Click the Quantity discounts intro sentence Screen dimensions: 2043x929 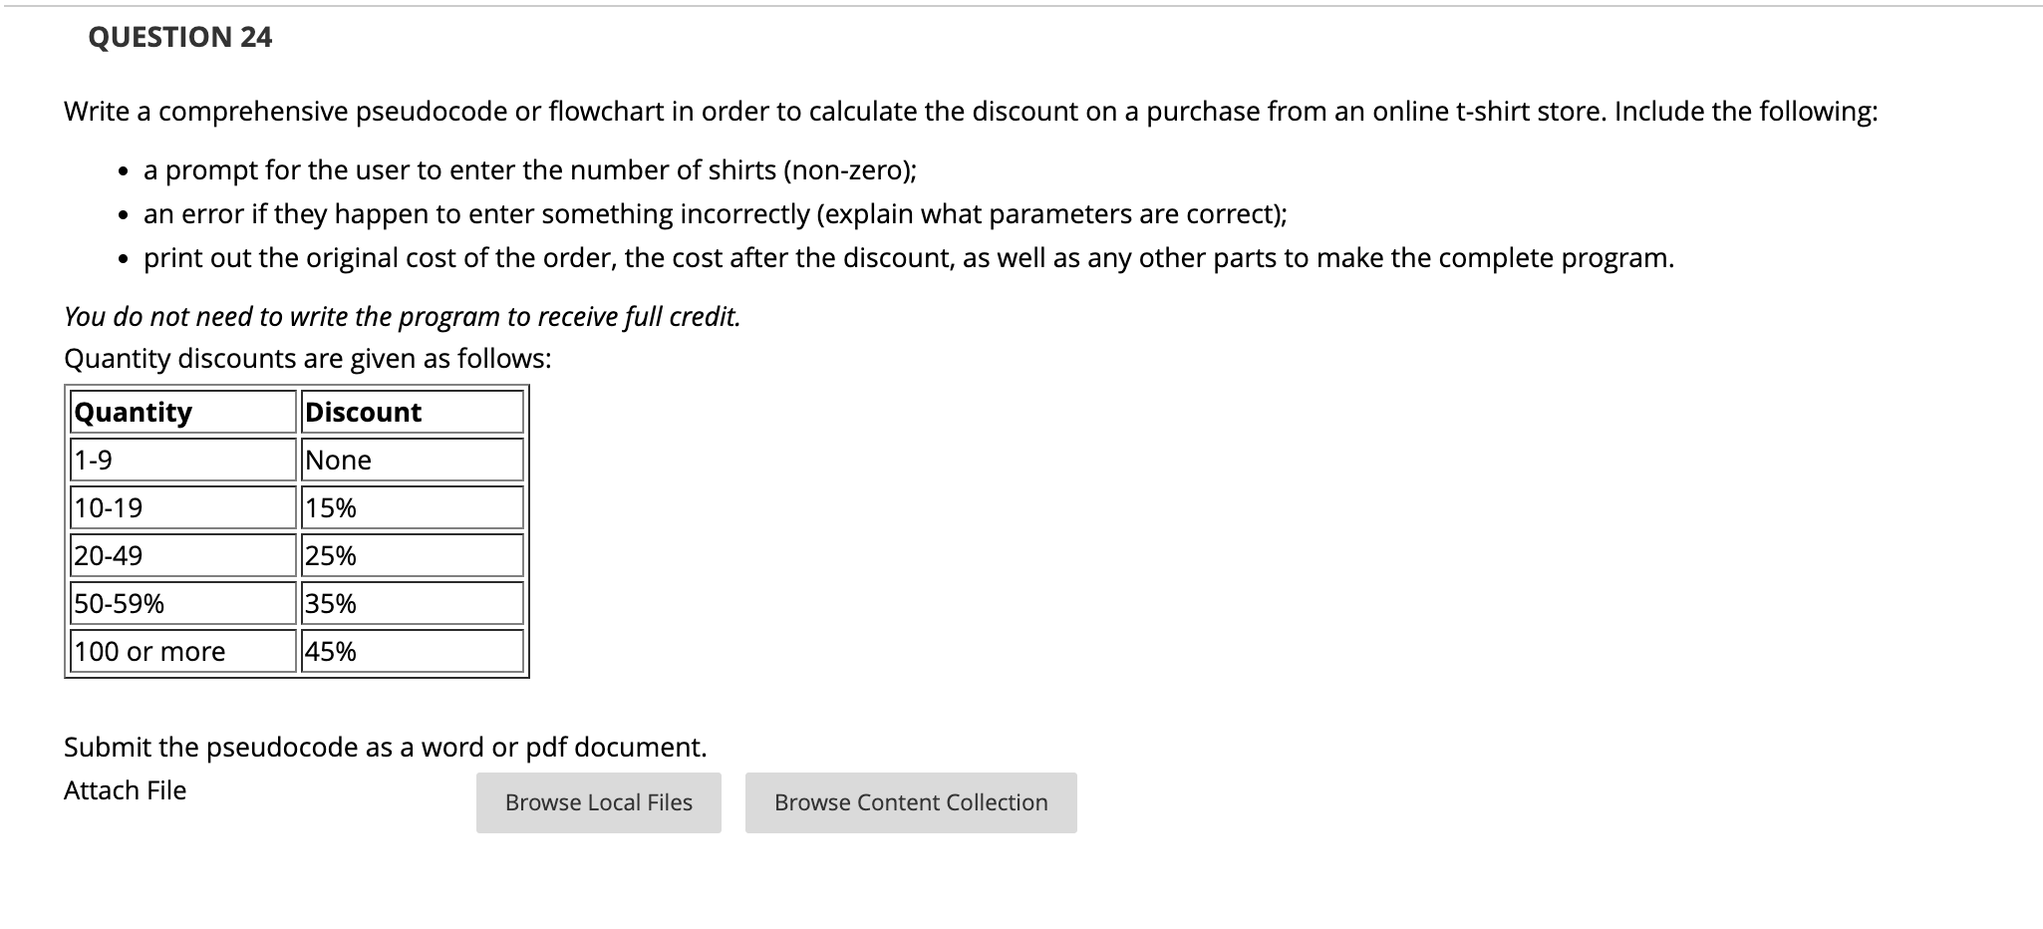click(x=309, y=358)
